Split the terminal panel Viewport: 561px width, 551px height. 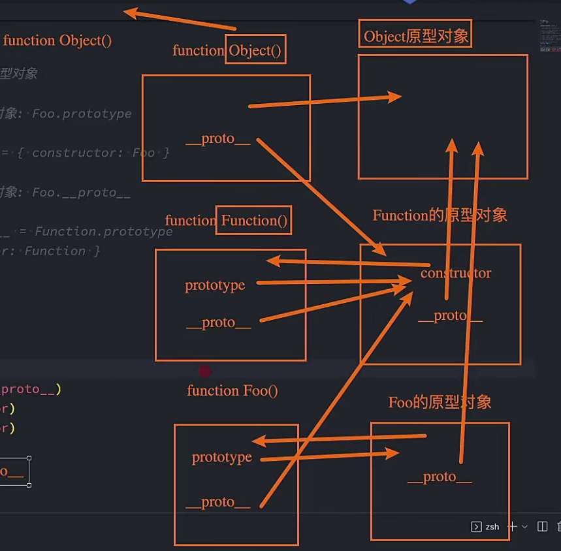pyautogui.click(x=542, y=527)
